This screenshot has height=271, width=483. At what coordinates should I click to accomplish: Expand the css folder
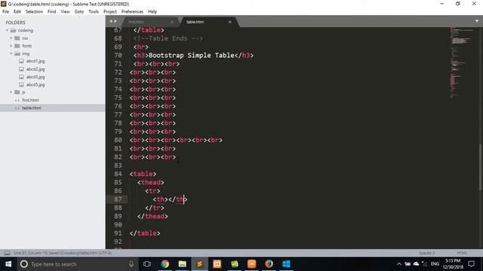click(11, 38)
